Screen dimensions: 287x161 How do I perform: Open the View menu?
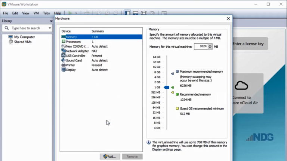click(26, 13)
